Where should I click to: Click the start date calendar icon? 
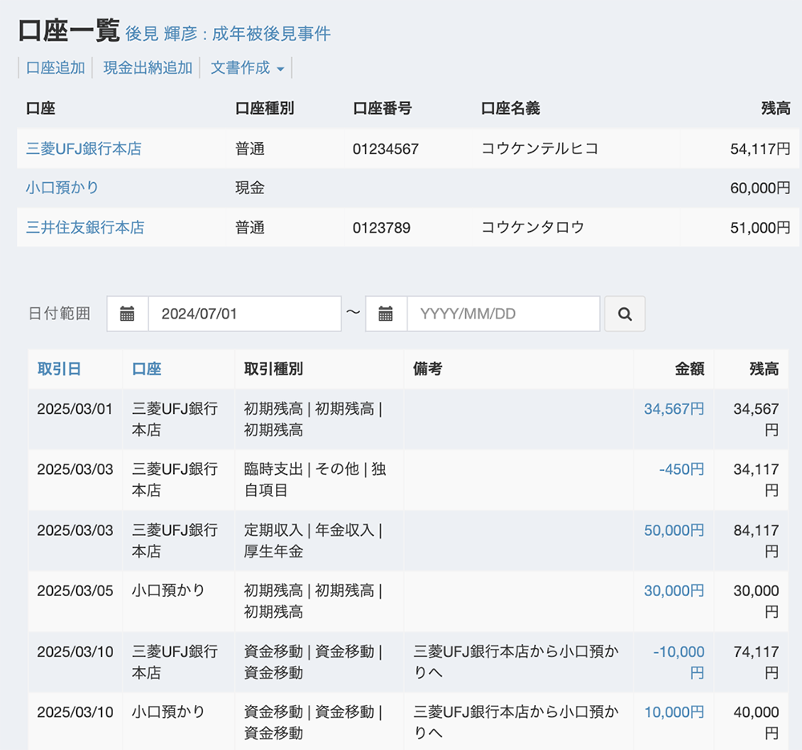click(128, 314)
